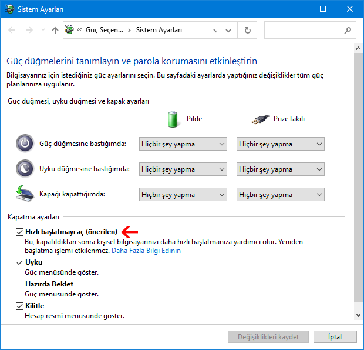The image size is (364, 350).
Task: Click the back navigation arrow
Action: click(12, 30)
